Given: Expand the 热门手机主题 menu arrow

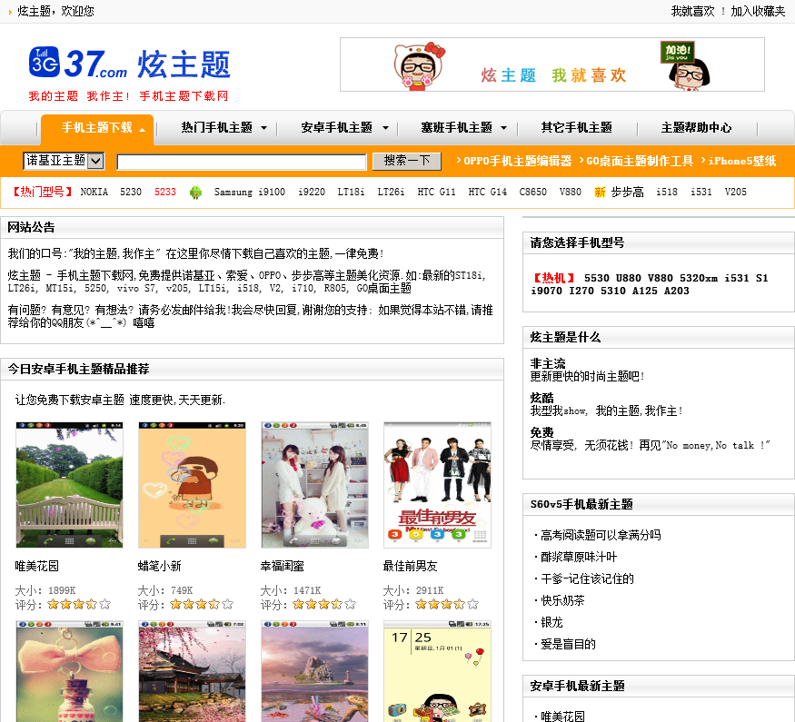Looking at the screenshot, I should (x=263, y=128).
